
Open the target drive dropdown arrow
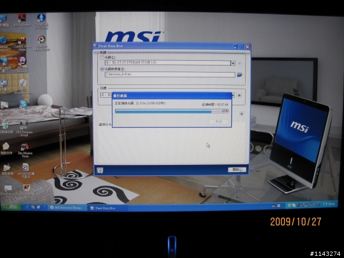click(233, 95)
